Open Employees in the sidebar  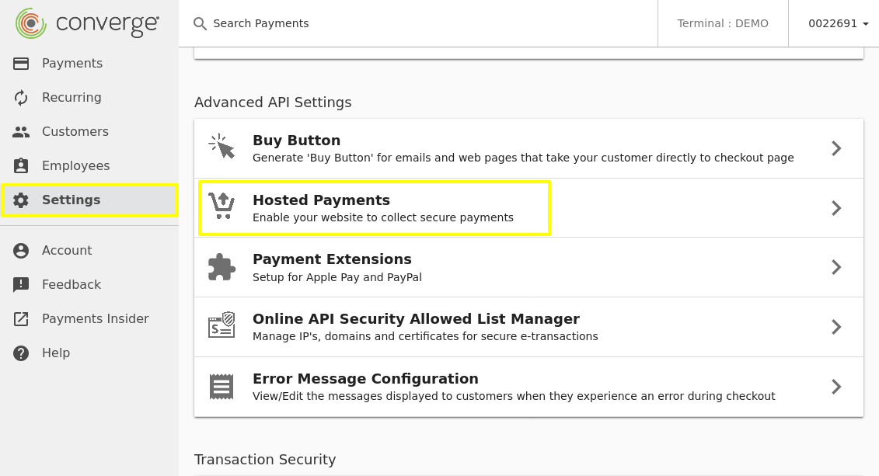tap(75, 166)
